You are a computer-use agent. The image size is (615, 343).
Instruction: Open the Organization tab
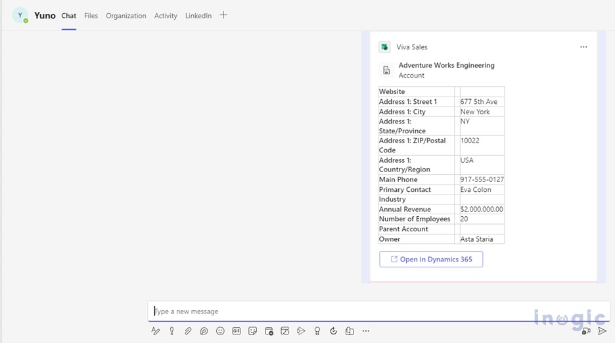click(126, 16)
